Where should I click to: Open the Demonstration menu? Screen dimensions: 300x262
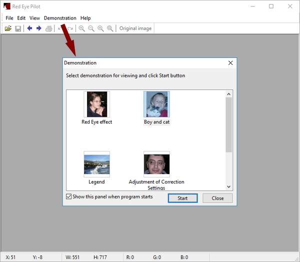click(x=60, y=18)
